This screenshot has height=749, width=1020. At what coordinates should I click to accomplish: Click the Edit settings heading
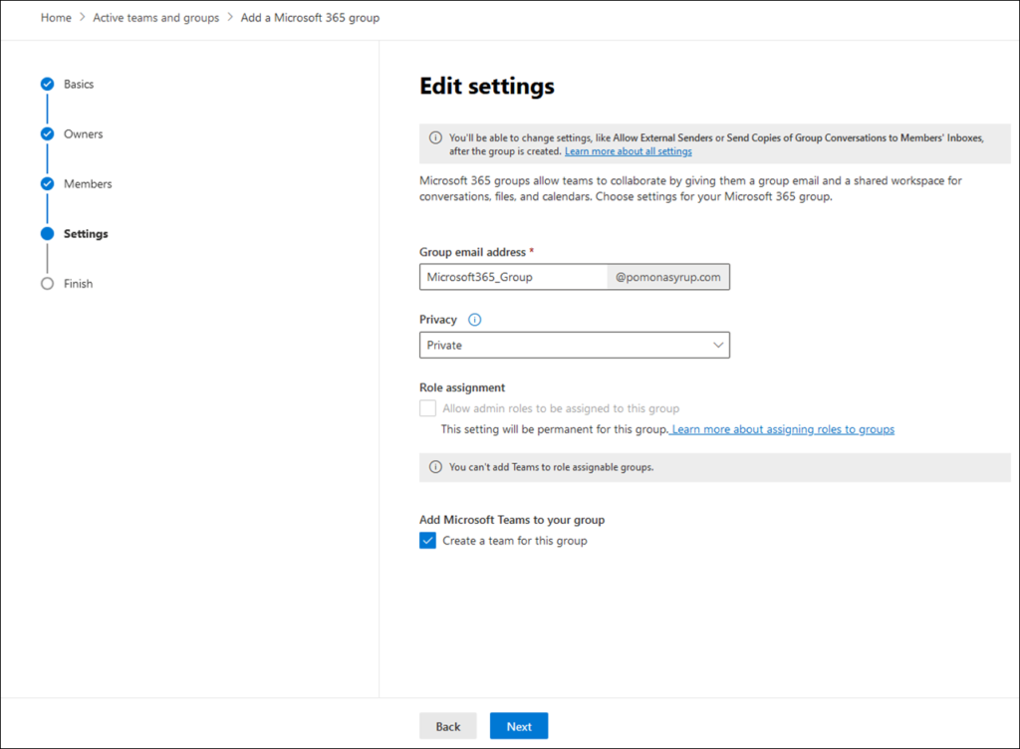point(487,86)
